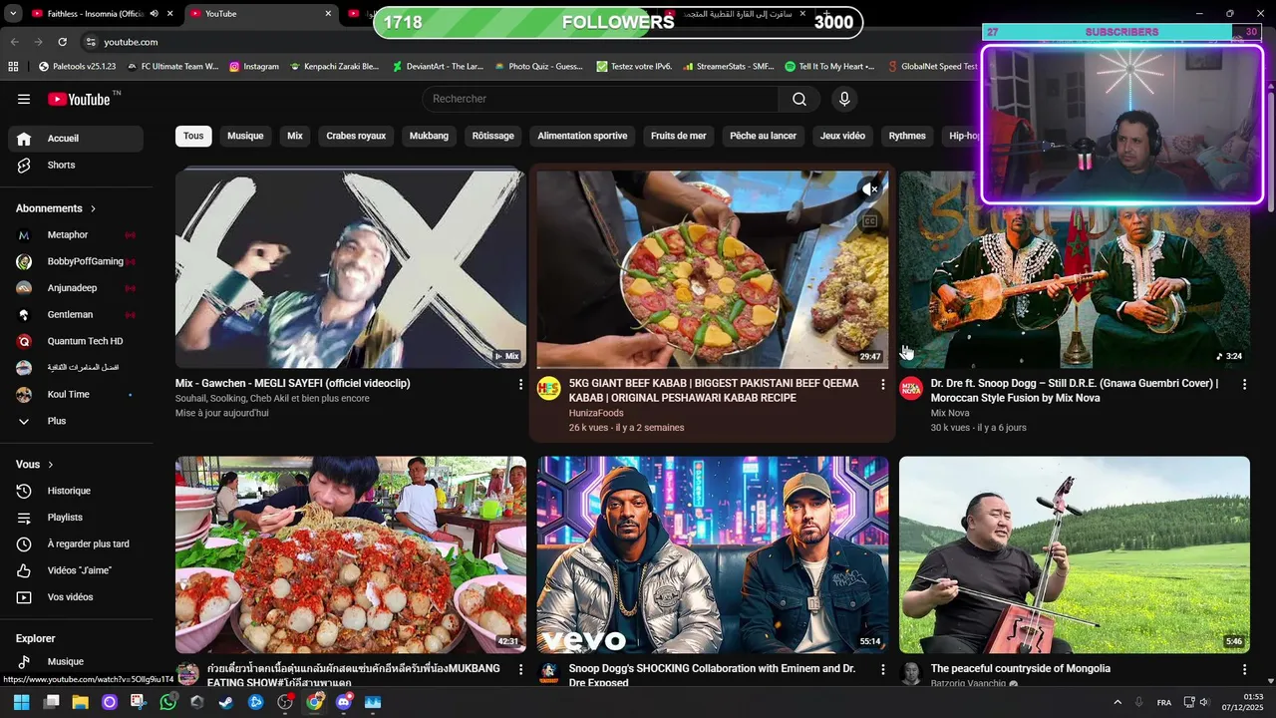
Task: Play the MEGLI SAYEFI mix thumbnail
Action: click(x=351, y=269)
